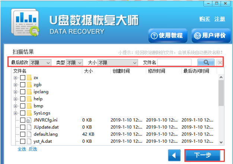
Task: Check the yst_A.dat checkbox
Action: [23, 141]
